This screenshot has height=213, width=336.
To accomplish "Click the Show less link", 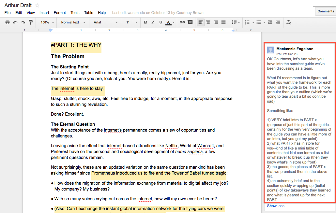I will (276, 206).
